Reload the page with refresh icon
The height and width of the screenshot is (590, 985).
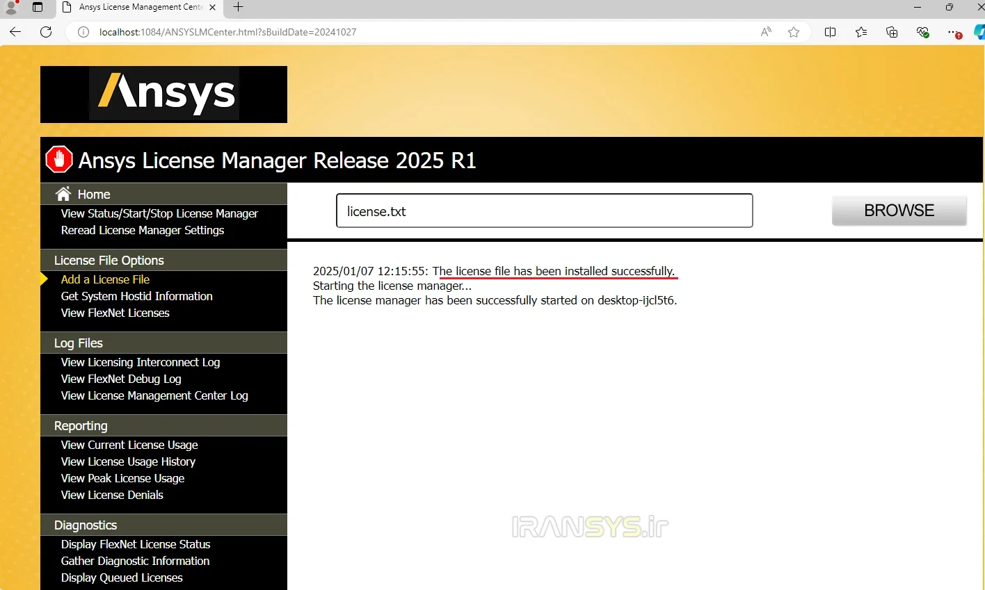point(46,32)
